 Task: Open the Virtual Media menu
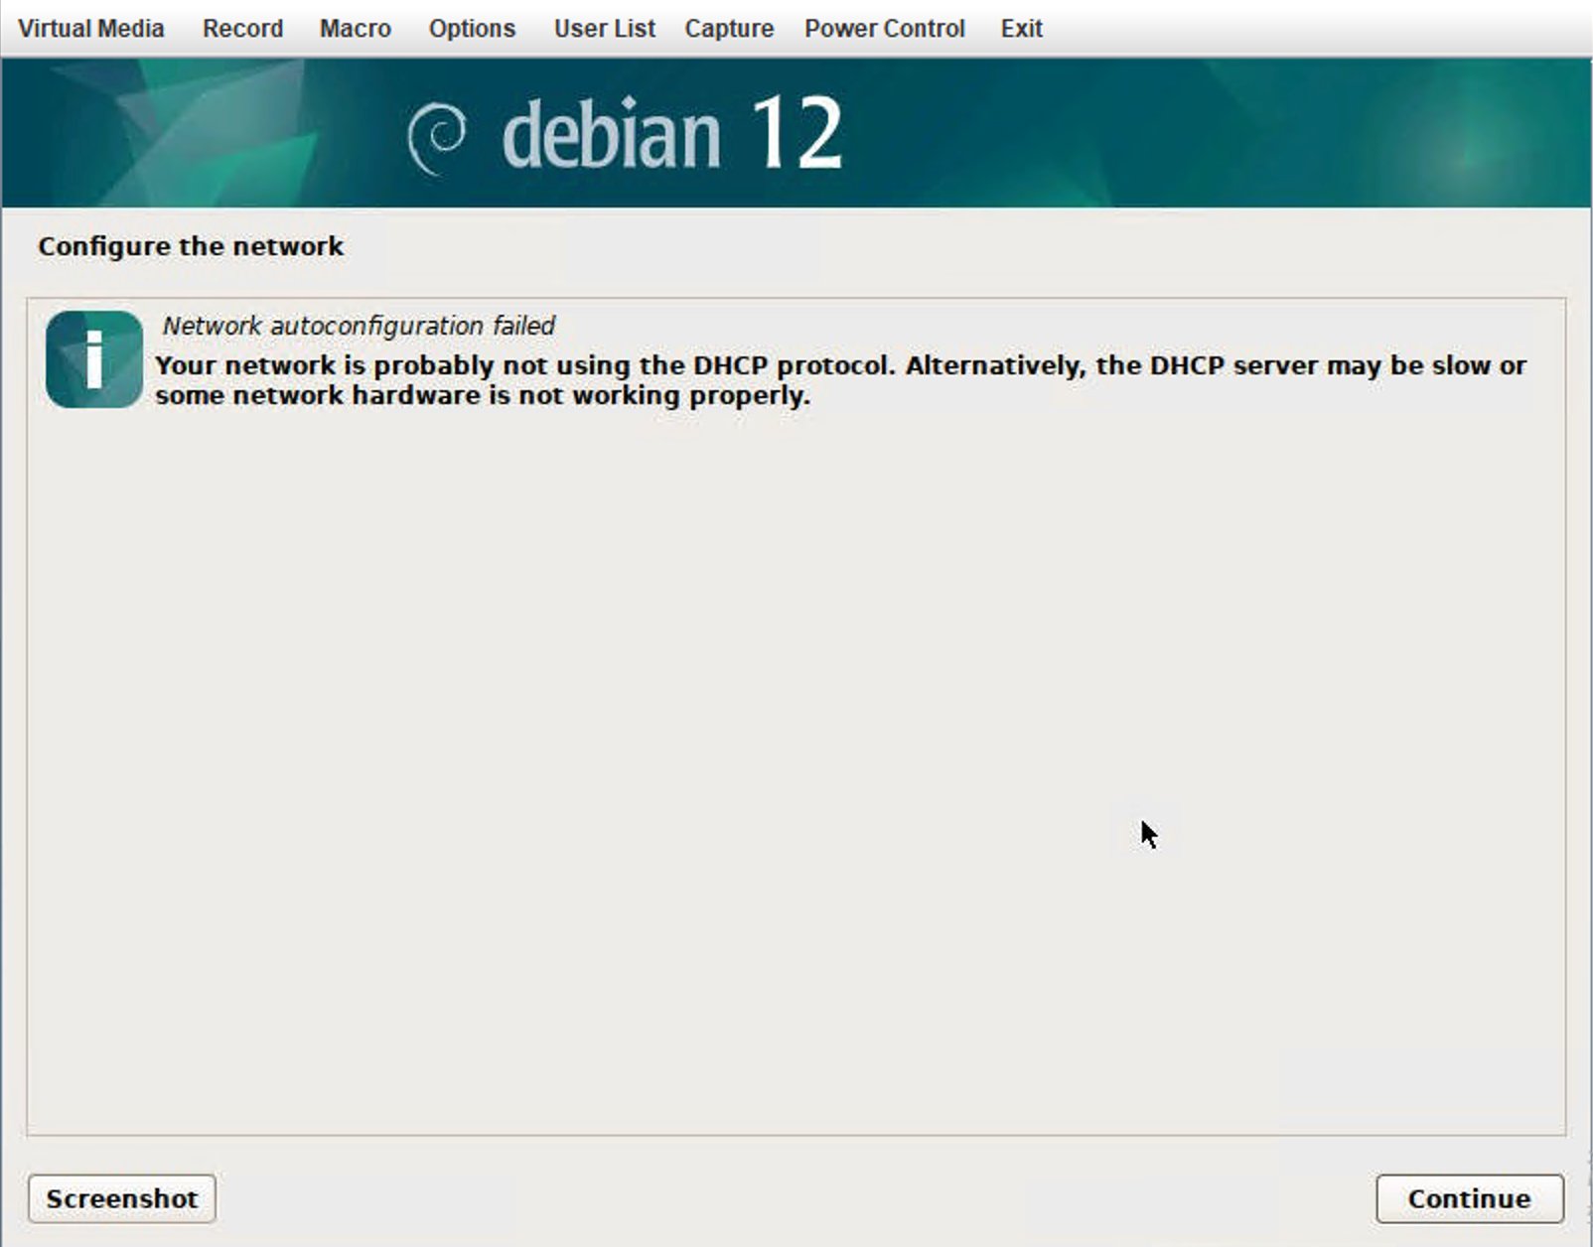(x=90, y=29)
